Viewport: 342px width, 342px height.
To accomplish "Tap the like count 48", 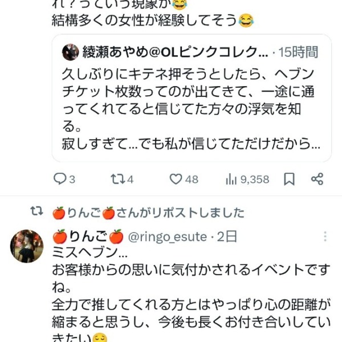I will click(x=192, y=179).
